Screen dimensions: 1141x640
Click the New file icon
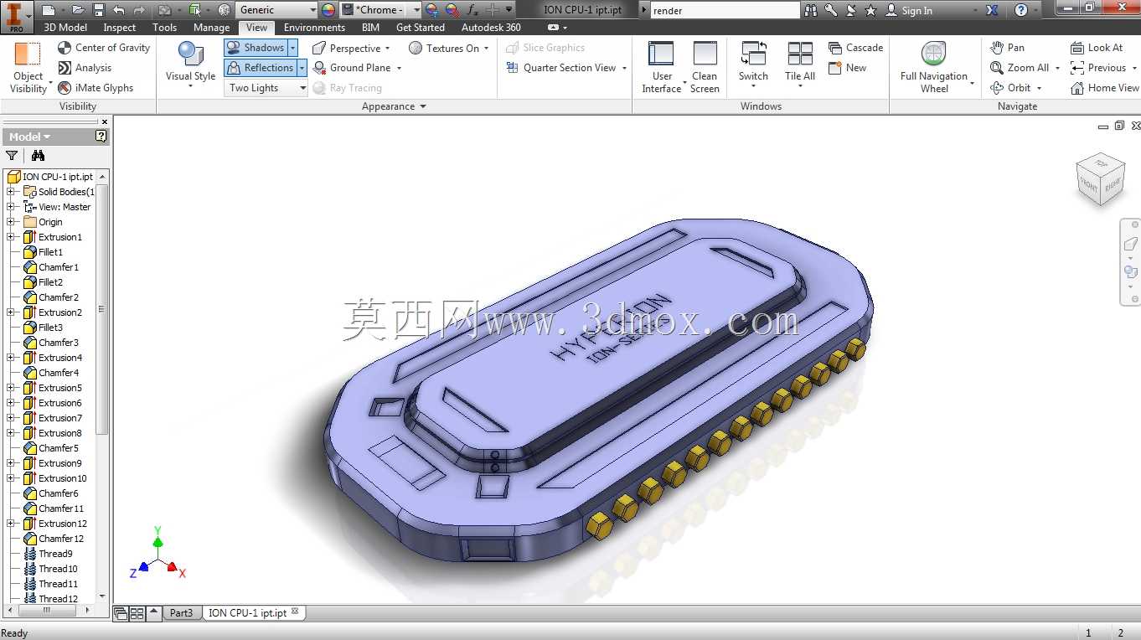tap(48, 10)
